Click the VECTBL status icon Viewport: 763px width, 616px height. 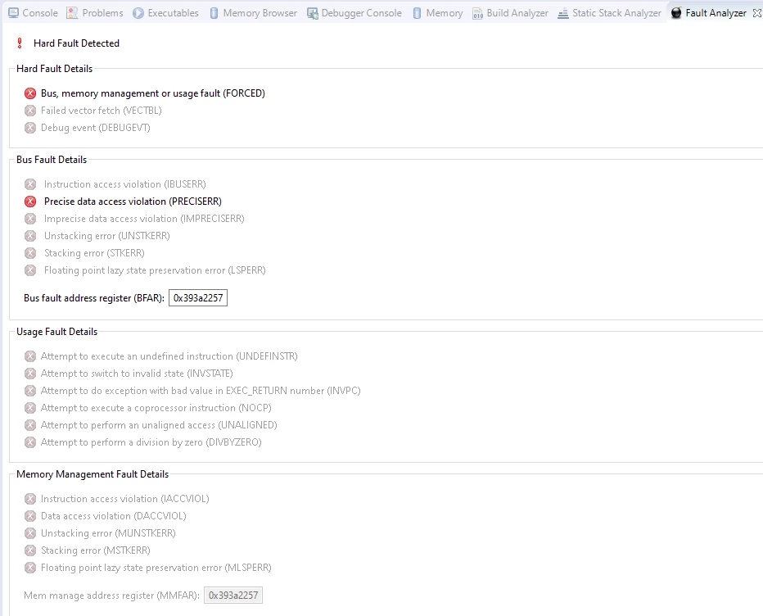point(30,111)
